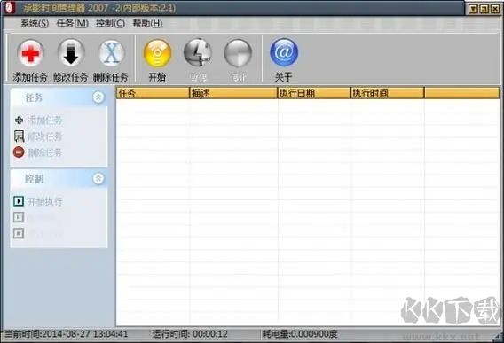The height and width of the screenshot is (343, 504).
Task: Click the 暂停 pause toolbar button
Action: 198,60
